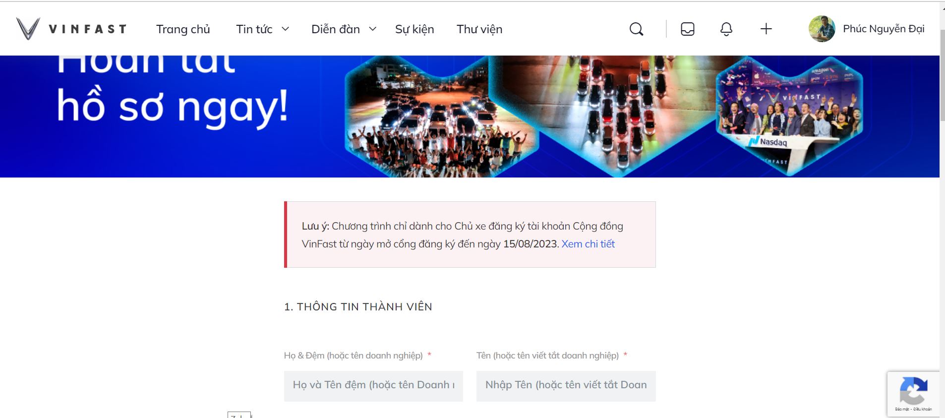Expand the Diễn đàn dropdown chevron
This screenshot has width=945, height=418.
[x=373, y=29]
